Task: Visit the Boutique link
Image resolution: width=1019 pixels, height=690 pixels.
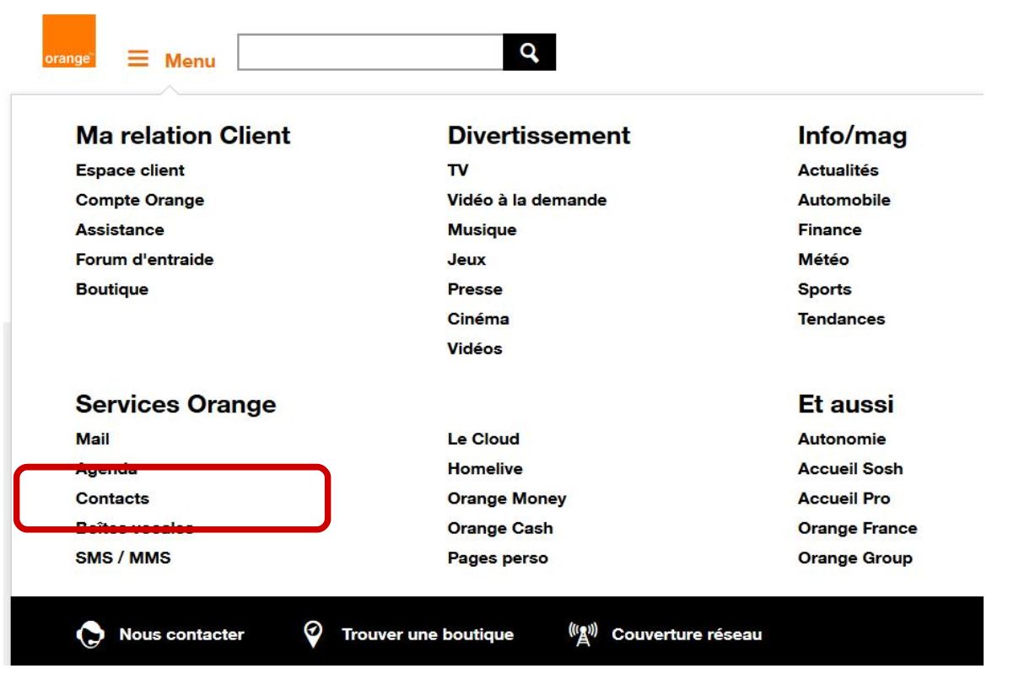Action: 112,289
